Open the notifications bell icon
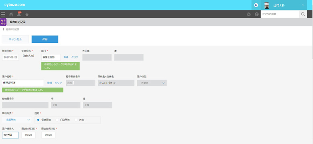 point(19,14)
